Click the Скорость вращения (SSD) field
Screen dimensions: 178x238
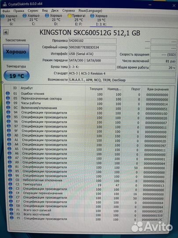click(x=163, y=55)
